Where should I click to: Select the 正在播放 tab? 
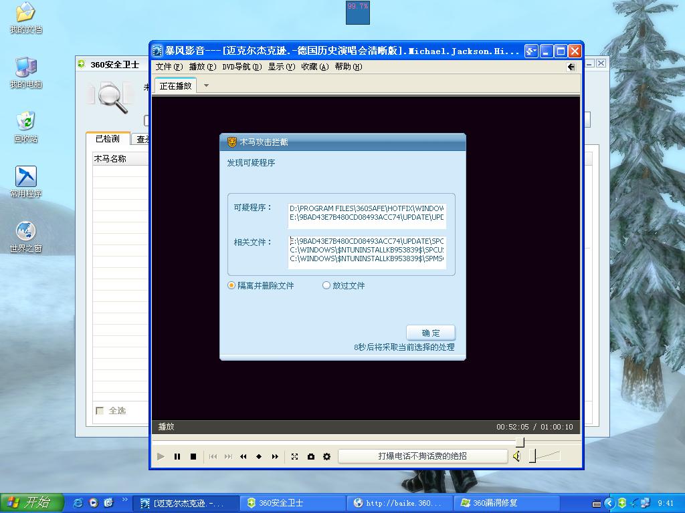pyautogui.click(x=176, y=86)
